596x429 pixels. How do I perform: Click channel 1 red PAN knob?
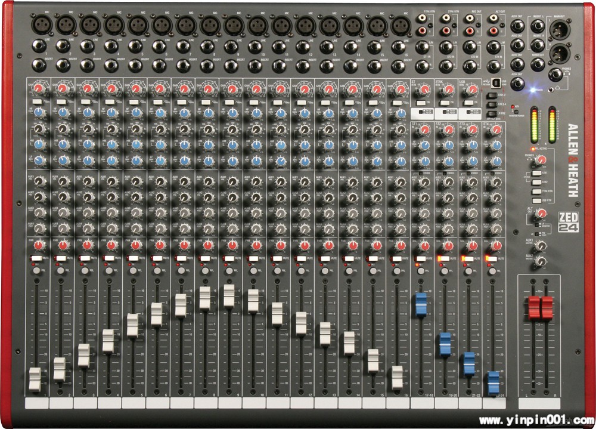click(x=39, y=244)
